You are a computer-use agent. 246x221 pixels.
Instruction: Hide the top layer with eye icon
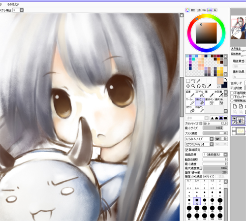234,118
